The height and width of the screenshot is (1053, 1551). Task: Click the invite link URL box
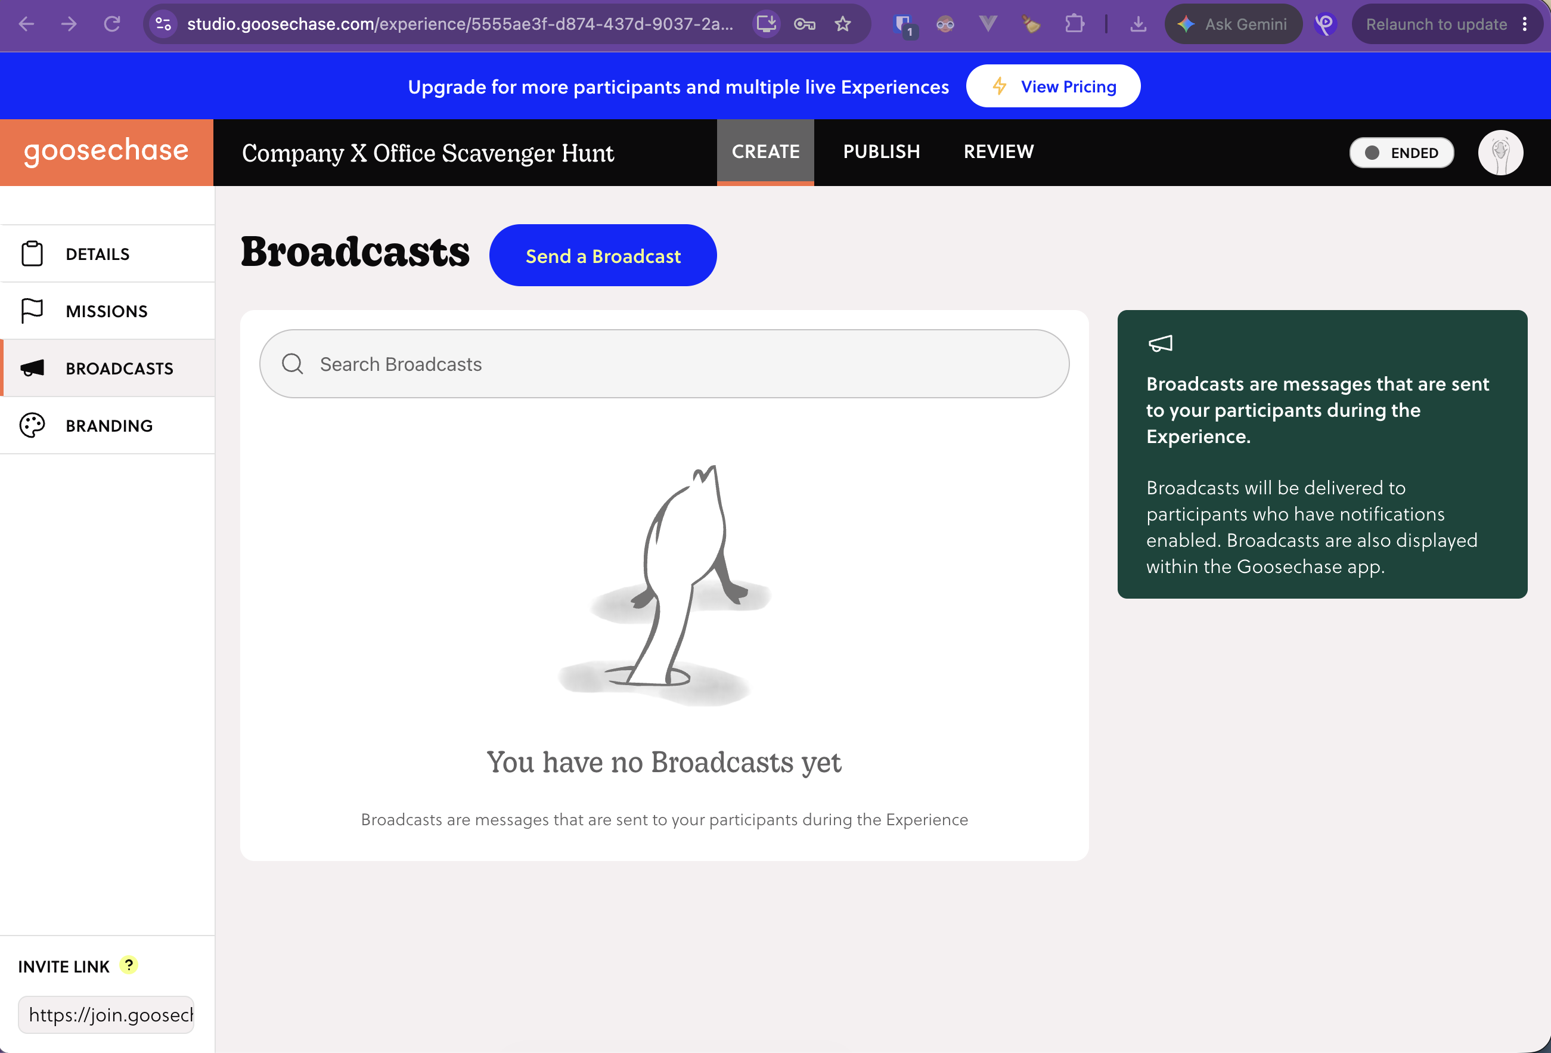(x=106, y=1015)
